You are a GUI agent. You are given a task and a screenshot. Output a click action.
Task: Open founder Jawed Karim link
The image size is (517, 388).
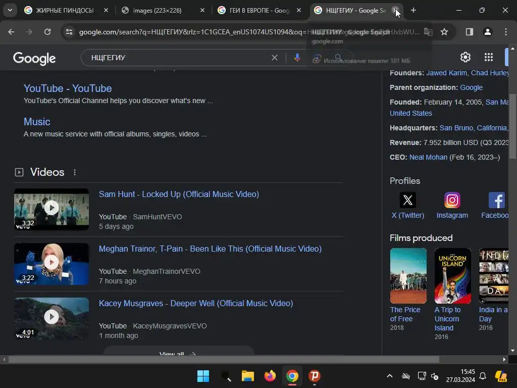(x=446, y=73)
